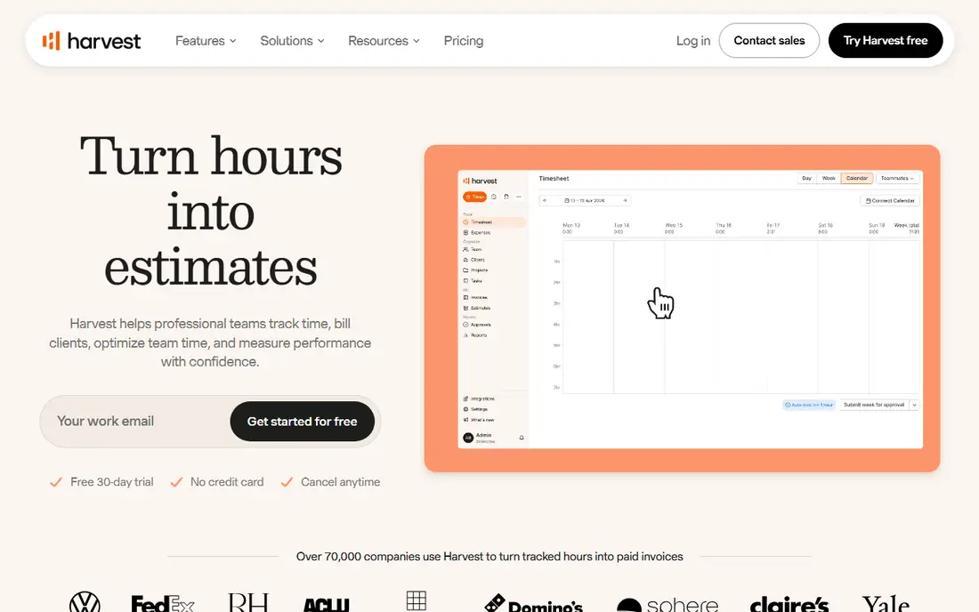
Task: Go to next week with right arrow
Action: 625,201
